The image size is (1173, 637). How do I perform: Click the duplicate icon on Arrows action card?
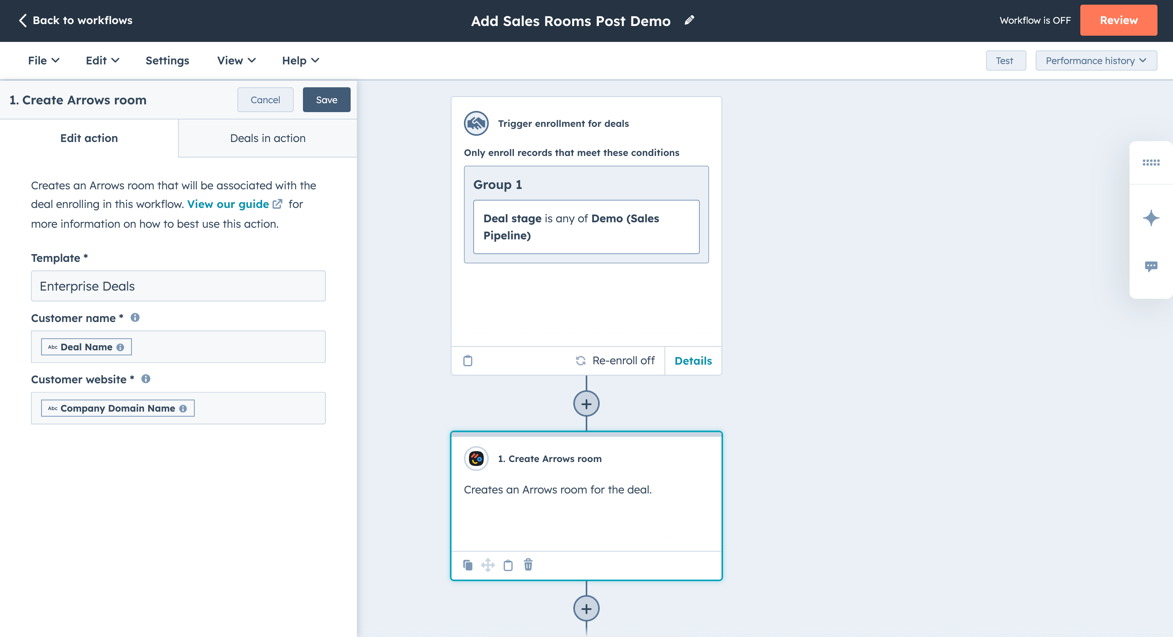click(468, 565)
